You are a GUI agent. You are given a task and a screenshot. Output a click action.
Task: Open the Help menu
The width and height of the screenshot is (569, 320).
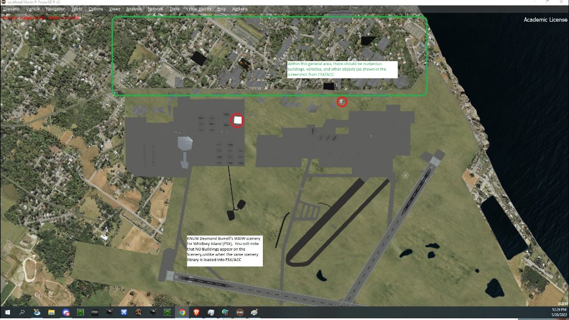point(221,9)
